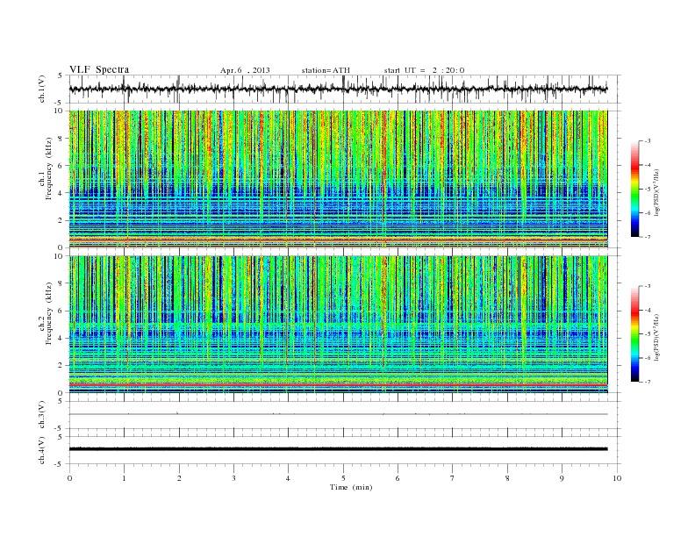Click the "VLF Spectra" plot title
Image resolution: width=695 pixels, height=537 pixels.
(99, 69)
